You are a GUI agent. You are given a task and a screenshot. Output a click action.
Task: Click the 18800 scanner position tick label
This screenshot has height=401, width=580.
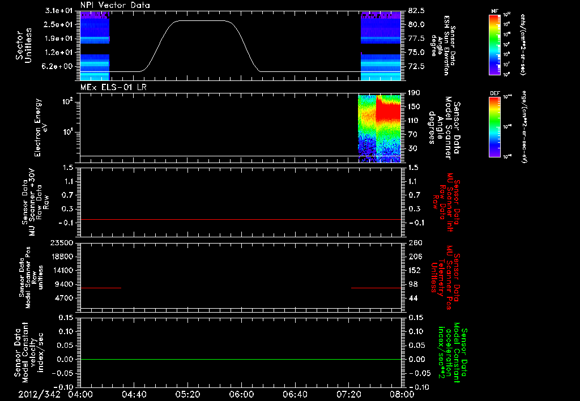pos(62,257)
